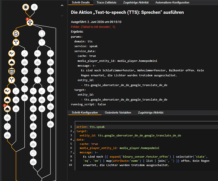Click the highlighted fork node under the checkbox node
218x181 pixels.
(16, 42)
